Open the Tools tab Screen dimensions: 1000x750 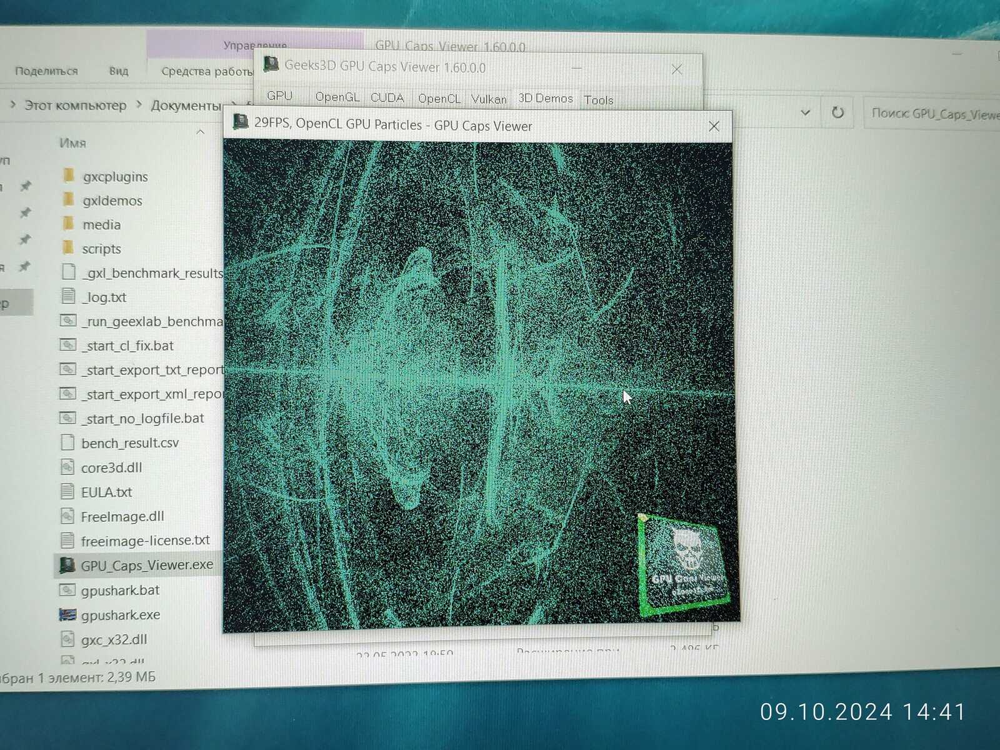point(598,100)
